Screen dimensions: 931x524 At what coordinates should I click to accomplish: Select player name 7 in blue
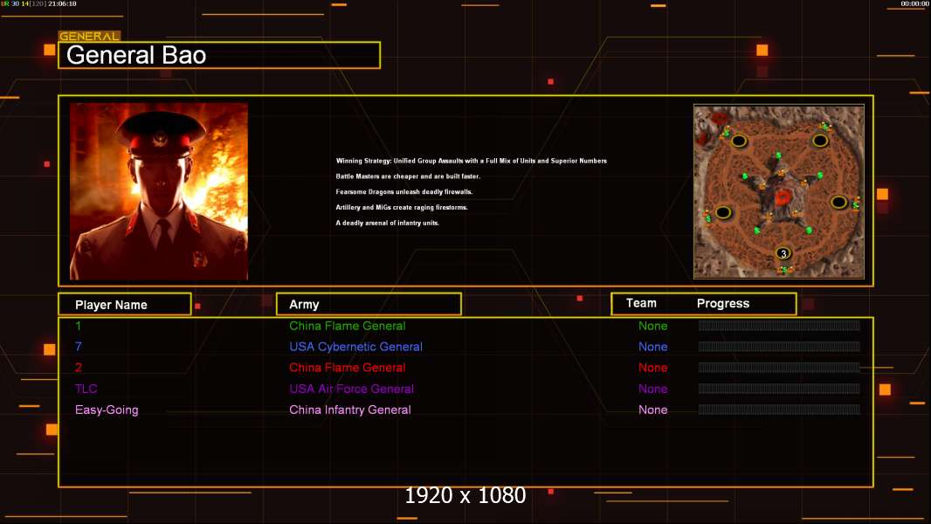pos(79,347)
